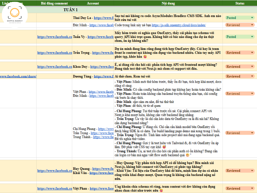Select the TUẦN 1 section row
Screen dimensions: 257x193
[x=70, y=10]
